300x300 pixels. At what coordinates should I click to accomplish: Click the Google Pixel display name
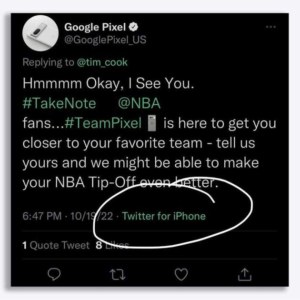click(95, 27)
